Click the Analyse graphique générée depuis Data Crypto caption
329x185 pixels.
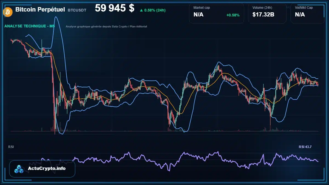pos(106,27)
